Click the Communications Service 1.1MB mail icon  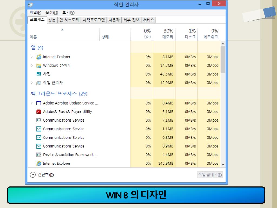click(38, 129)
